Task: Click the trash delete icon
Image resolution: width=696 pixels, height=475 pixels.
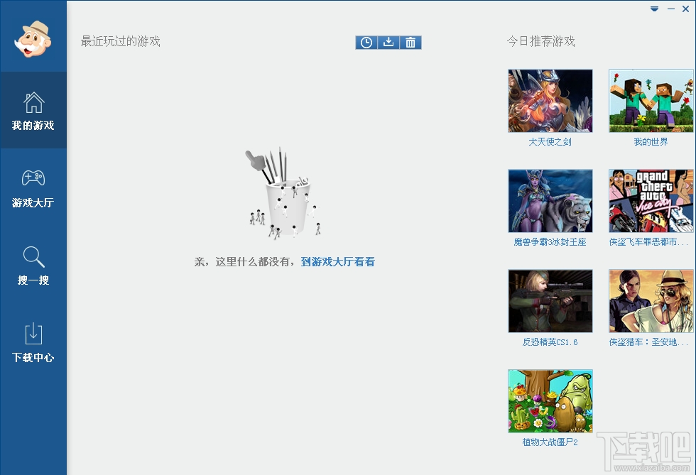Action: 410,42
